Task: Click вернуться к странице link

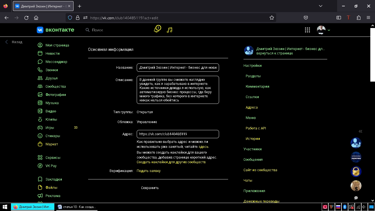Action: [x=275, y=53]
